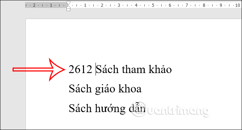The height and width of the screenshot is (130, 242).
Task: Click the left indent square marker on the ruler
Action: (x=68, y=10)
